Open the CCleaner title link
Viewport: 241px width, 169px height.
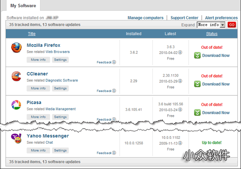point(37,74)
